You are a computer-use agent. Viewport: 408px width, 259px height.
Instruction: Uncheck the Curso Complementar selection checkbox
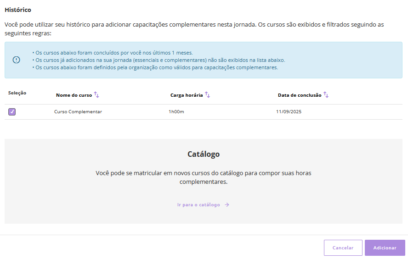click(12, 112)
